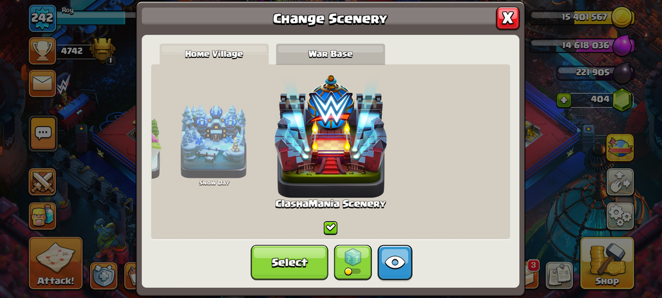Open the world globe events icon
The height and width of the screenshot is (298, 662).
(x=620, y=148)
